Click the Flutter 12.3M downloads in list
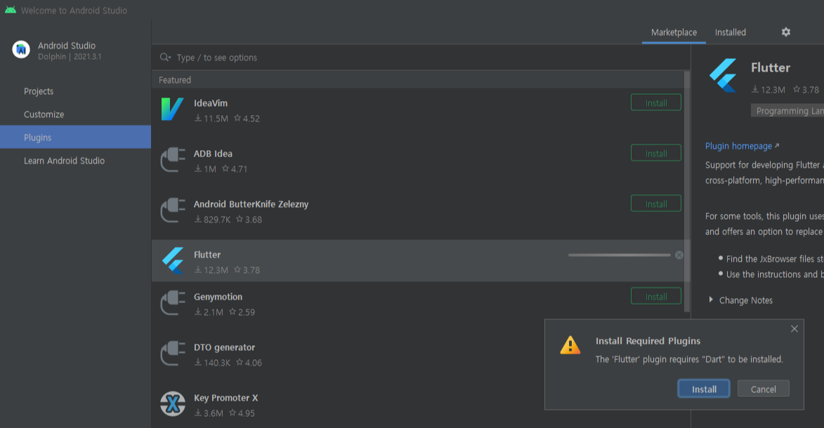Viewport: 824px width, 428px height. click(x=211, y=270)
